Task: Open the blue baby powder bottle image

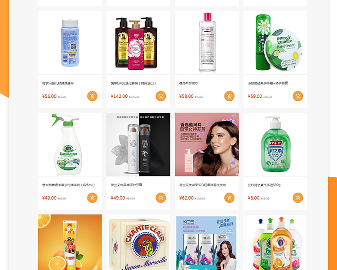Action: (x=70, y=43)
